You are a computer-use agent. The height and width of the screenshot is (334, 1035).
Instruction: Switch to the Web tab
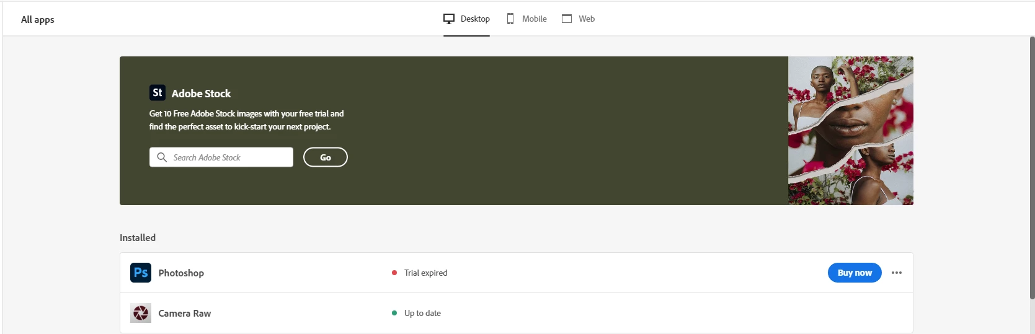[x=578, y=19]
